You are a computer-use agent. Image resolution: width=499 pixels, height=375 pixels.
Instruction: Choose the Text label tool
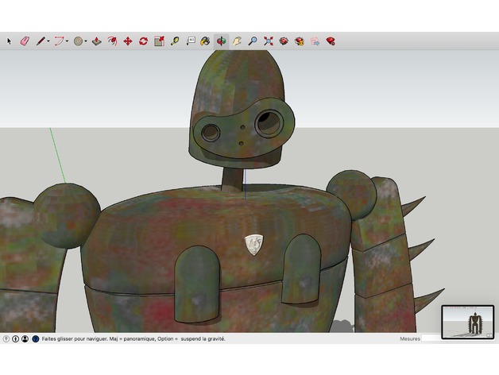click(x=191, y=41)
